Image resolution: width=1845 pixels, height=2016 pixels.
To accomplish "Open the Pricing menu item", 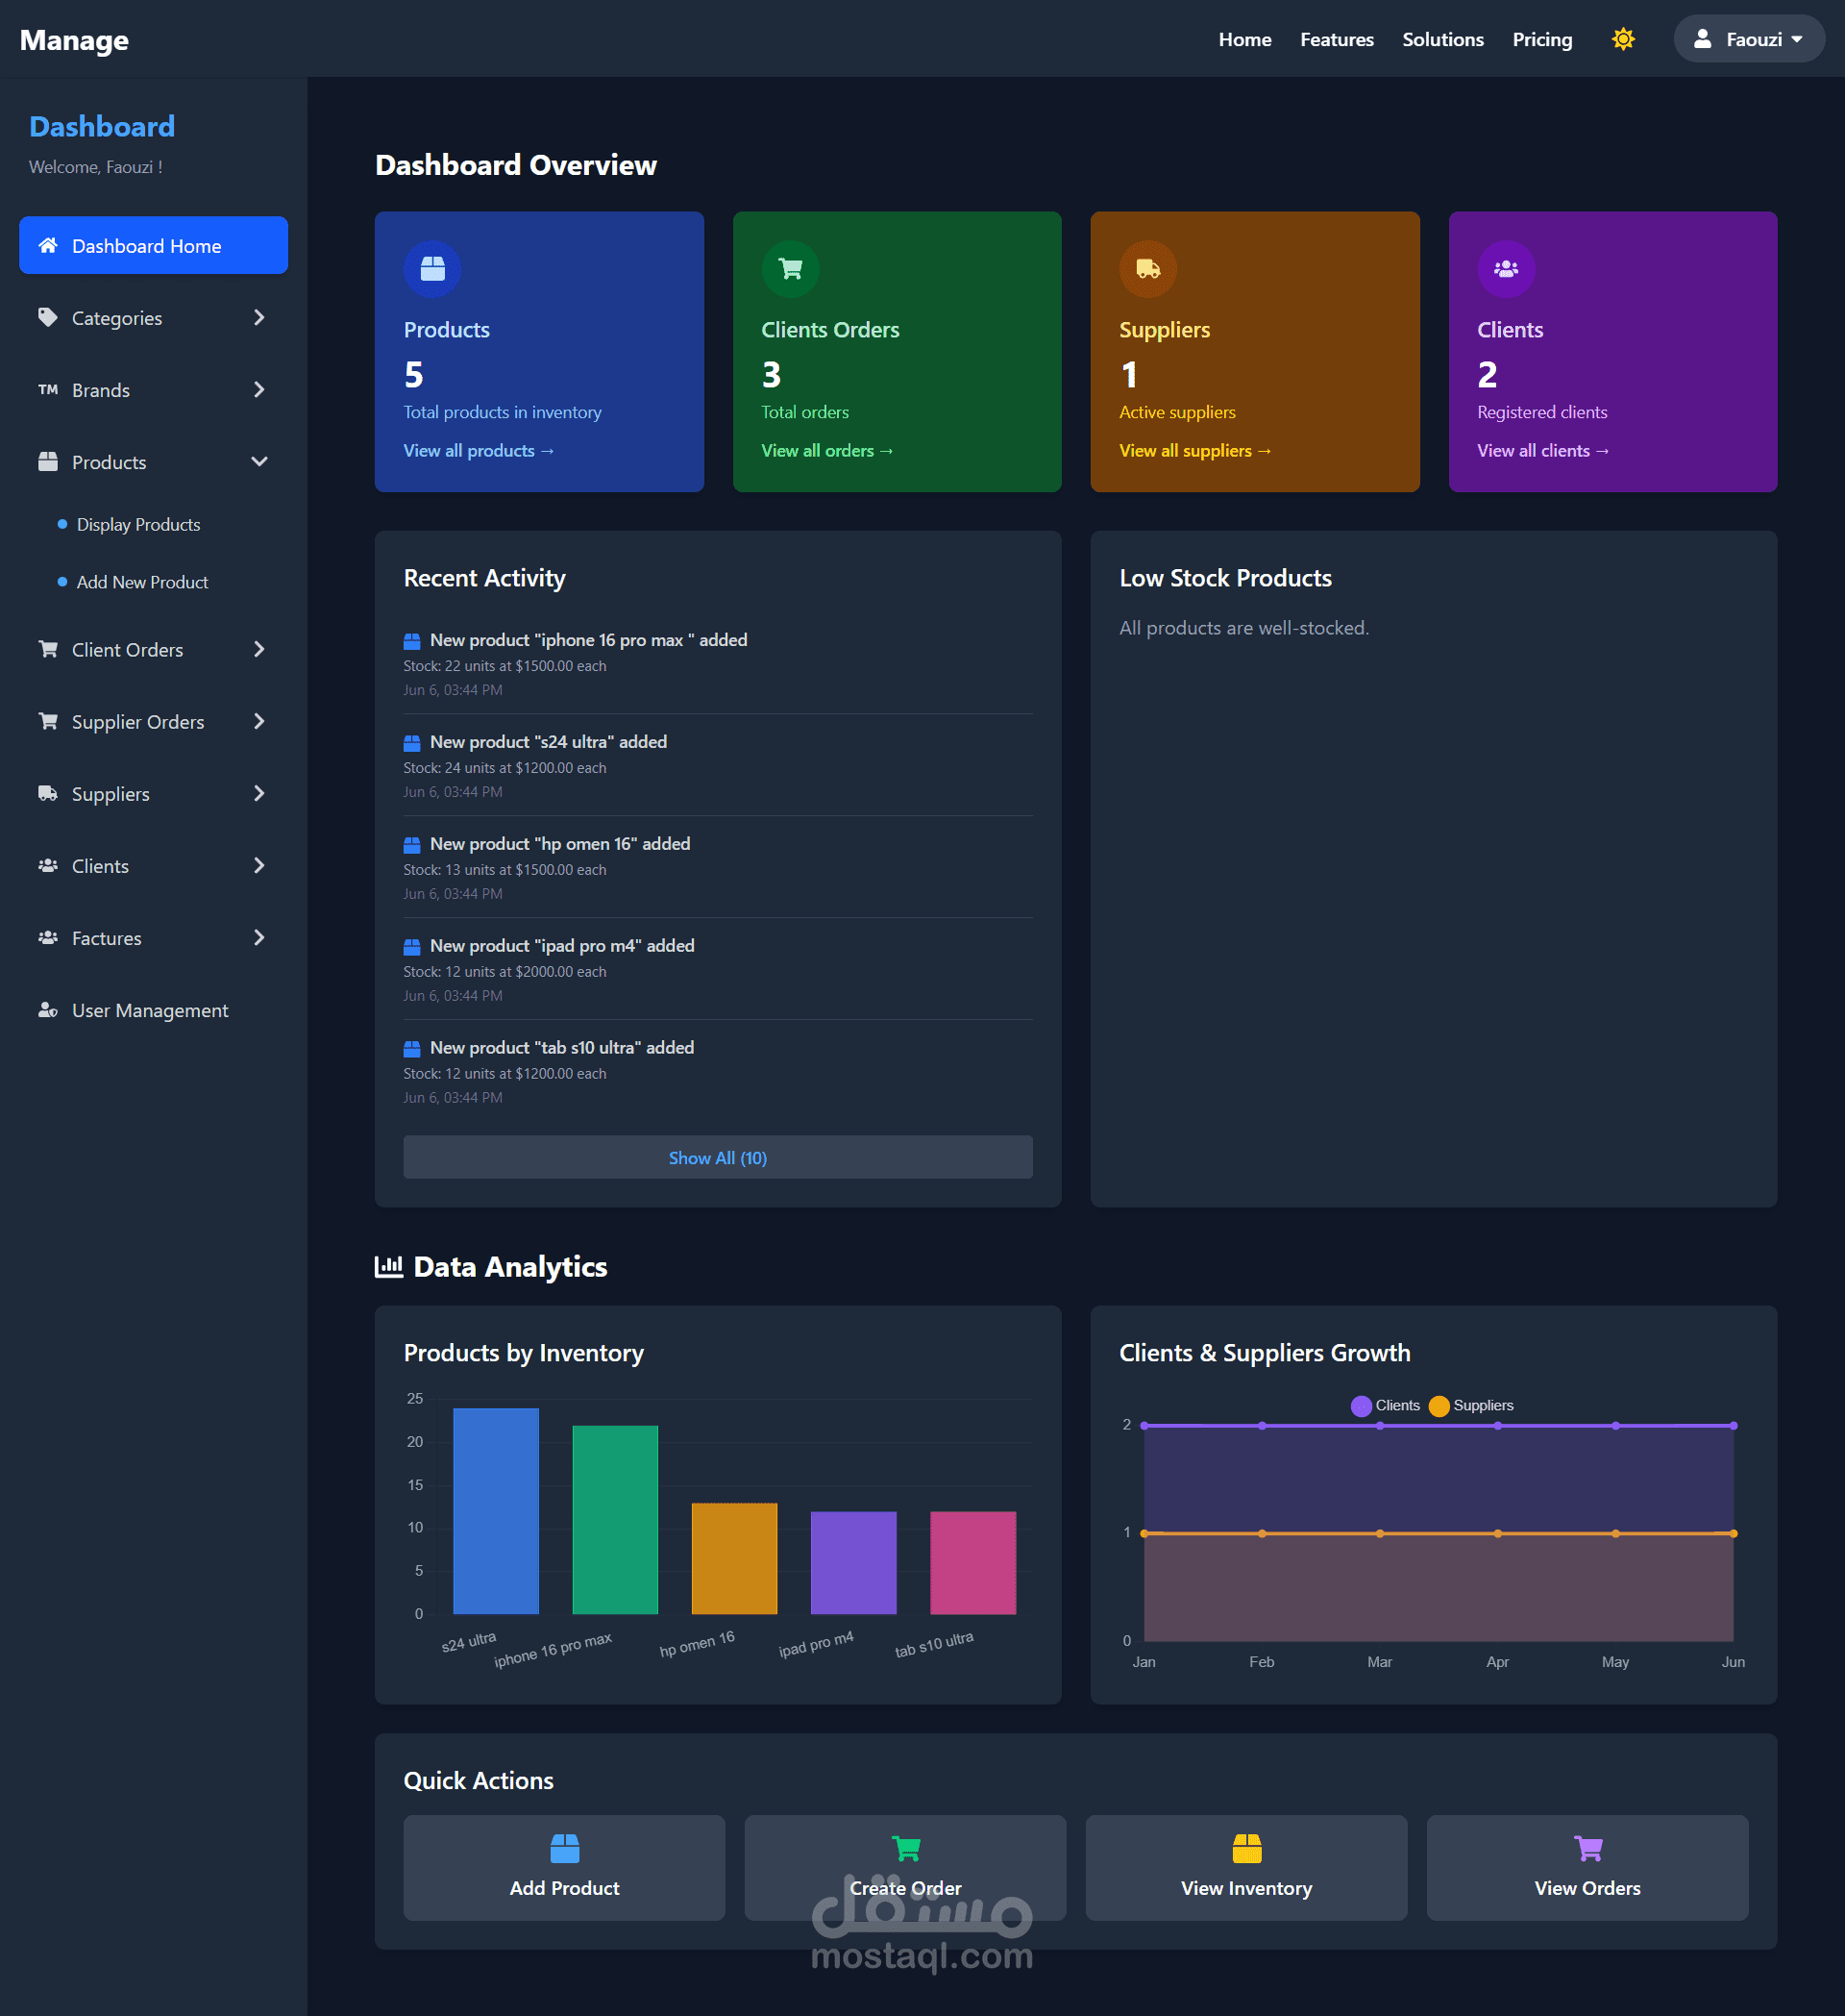I will (1542, 39).
